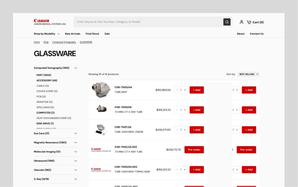Open the About page
The width and height of the screenshot is (298, 187).
tap(241, 34)
